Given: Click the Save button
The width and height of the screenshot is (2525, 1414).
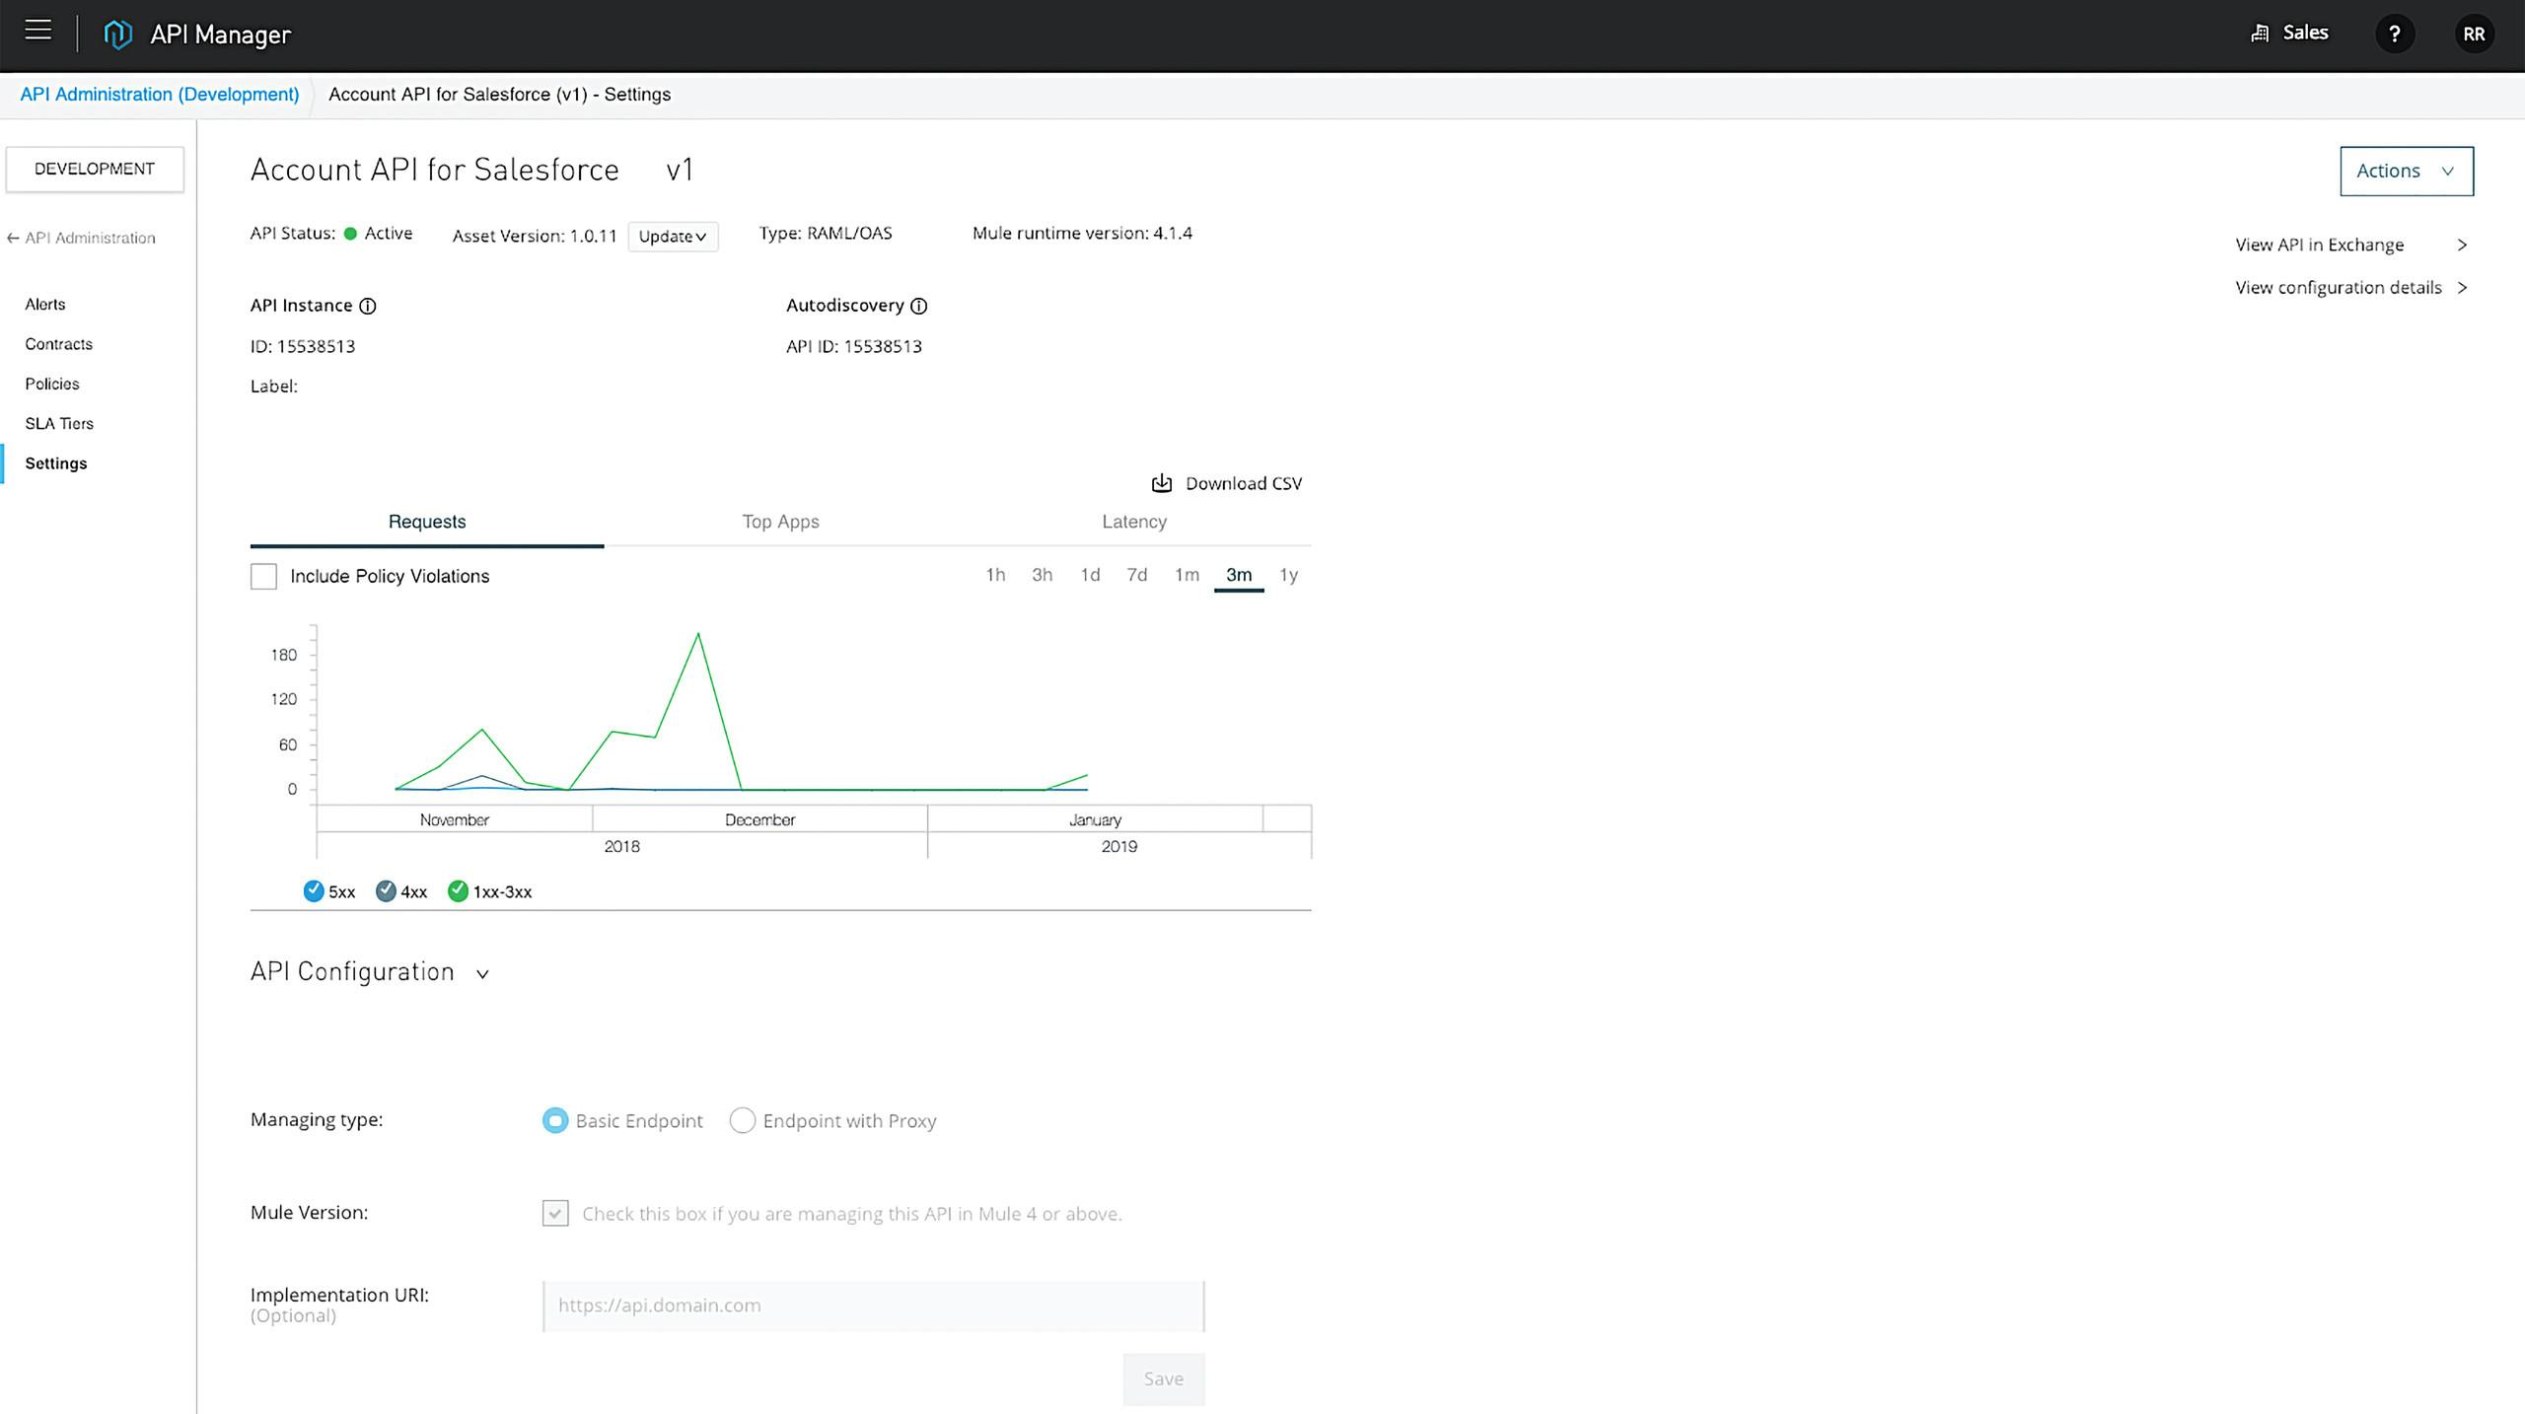Looking at the screenshot, I should 1164,1379.
